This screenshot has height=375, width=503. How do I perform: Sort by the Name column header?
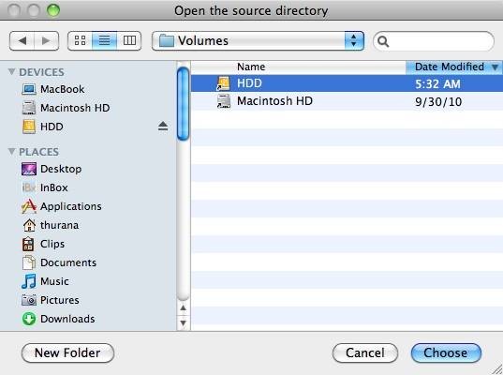[299, 67]
